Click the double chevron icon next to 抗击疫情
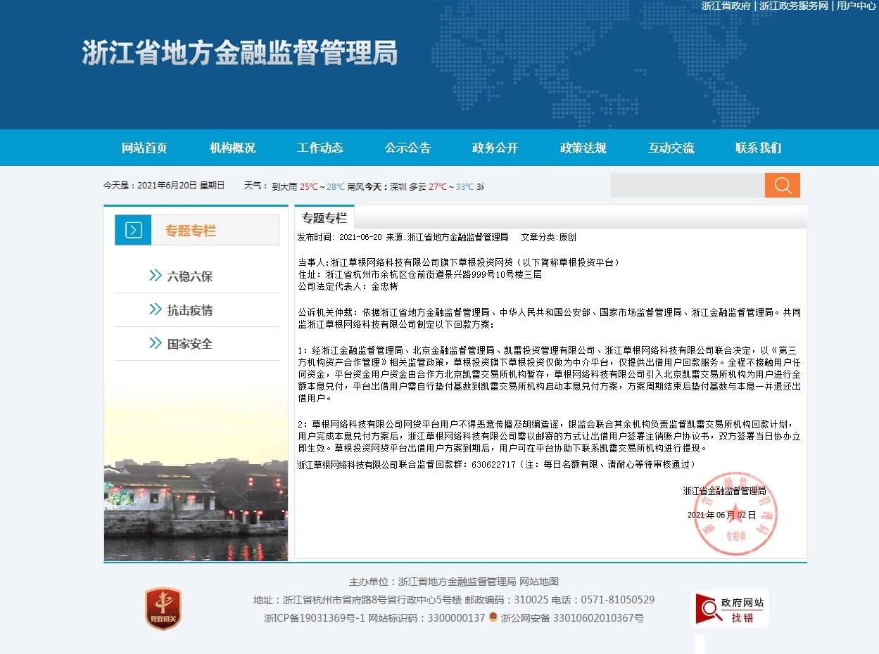The image size is (879, 654). point(156,309)
